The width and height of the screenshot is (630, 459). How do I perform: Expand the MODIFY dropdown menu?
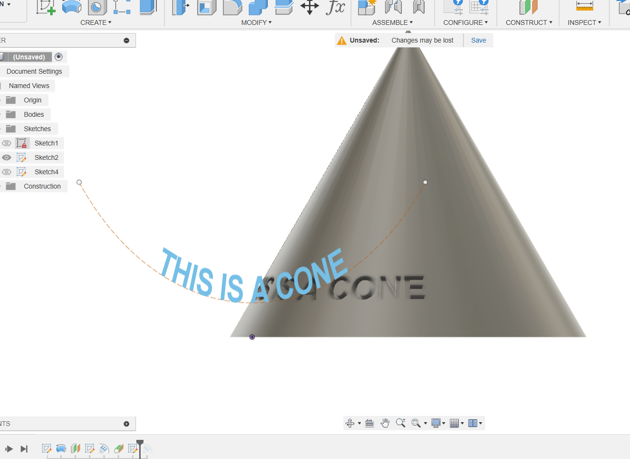[x=256, y=22]
